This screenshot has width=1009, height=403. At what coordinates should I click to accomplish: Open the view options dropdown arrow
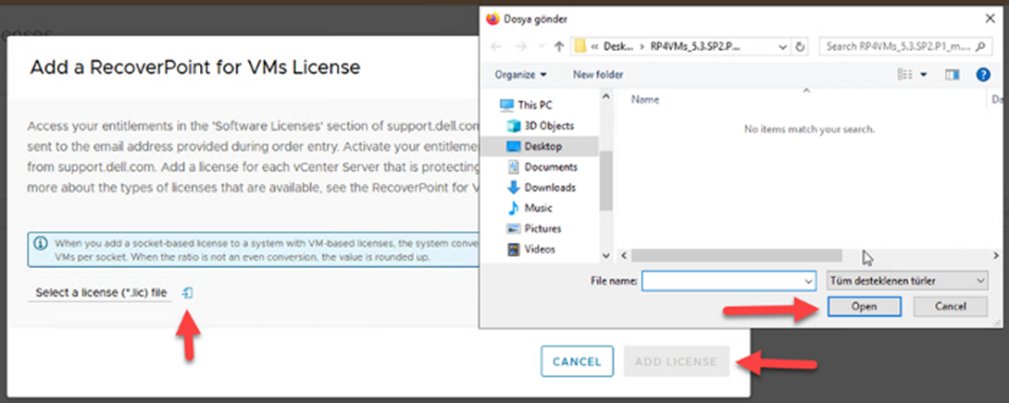click(x=924, y=75)
